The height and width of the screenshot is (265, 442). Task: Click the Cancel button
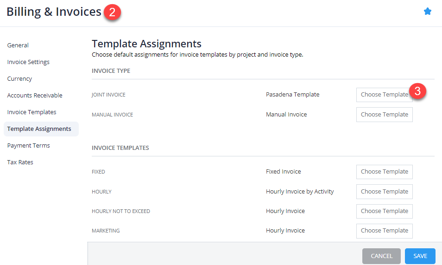pyautogui.click(x=381, y=256)
